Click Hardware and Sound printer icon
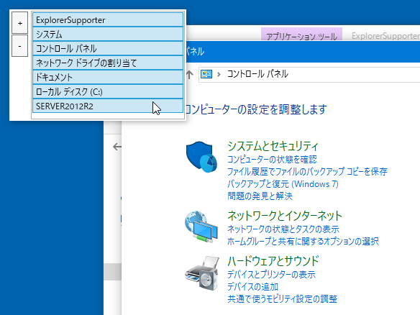Image resolution: width=420 pixels, height=315 pixels. (202, 273)
